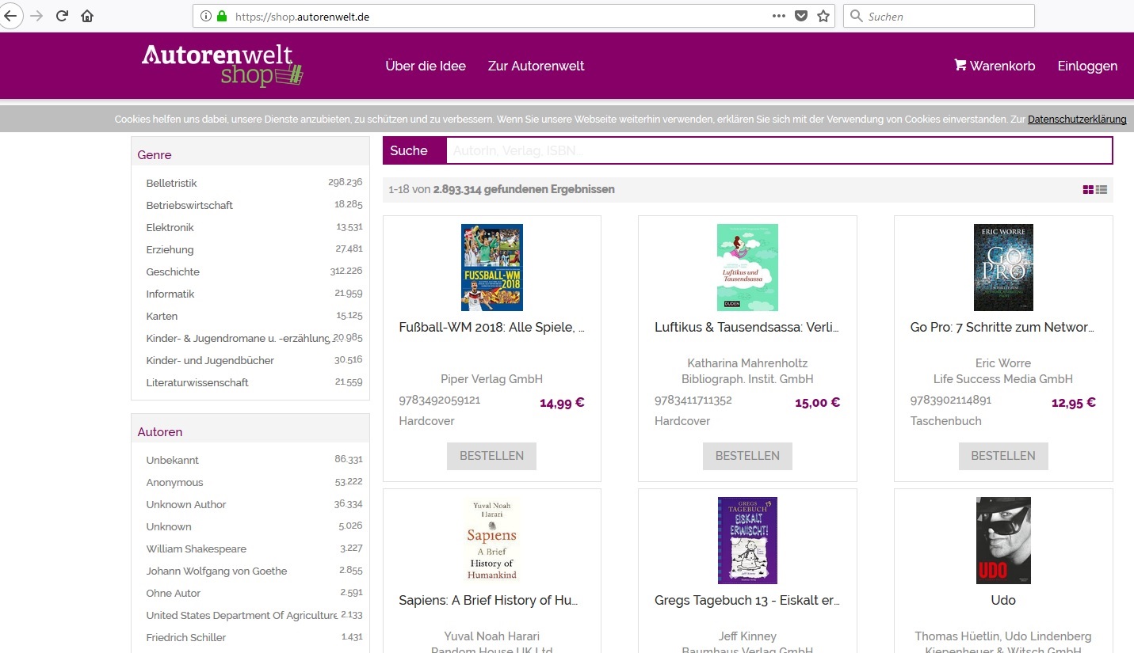Go to Zur Autorenwelt link
The image size is (1134, 653).
(x=536, y=66)
